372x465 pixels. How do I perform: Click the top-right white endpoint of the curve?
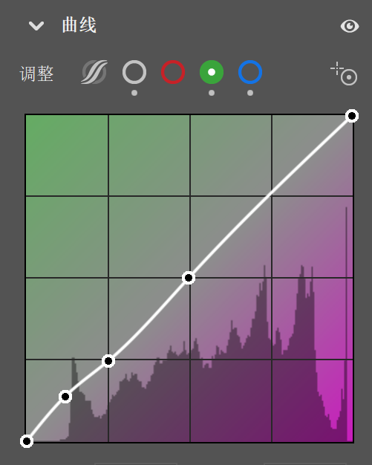click(352, 116)
